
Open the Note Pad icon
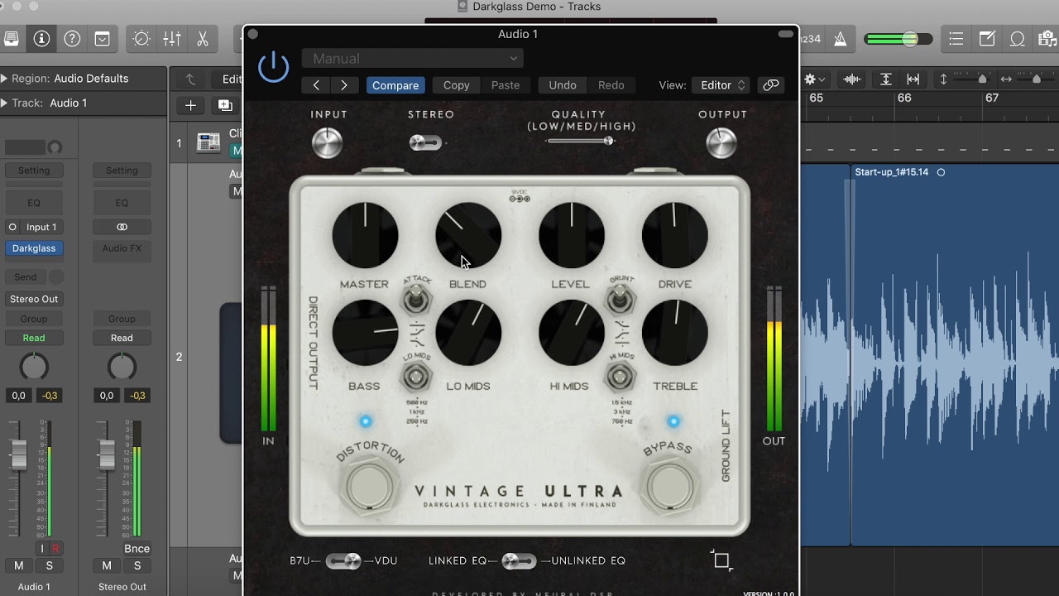(x=987, y=39)
